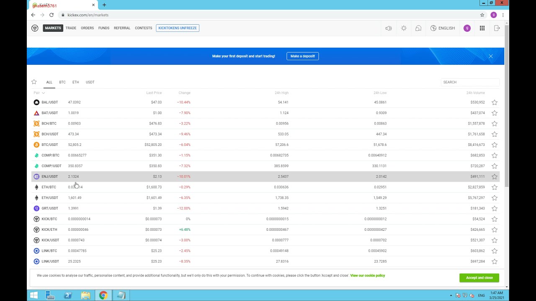Bookmark this page with the star
Image resolution: width=536 pixels, height=301 pixels.
[482, 15]
